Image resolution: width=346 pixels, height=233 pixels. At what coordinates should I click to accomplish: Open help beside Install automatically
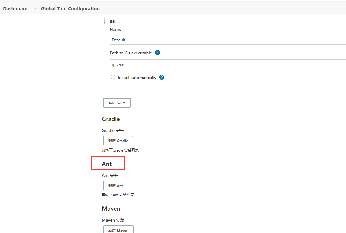(x=161, y=77)
